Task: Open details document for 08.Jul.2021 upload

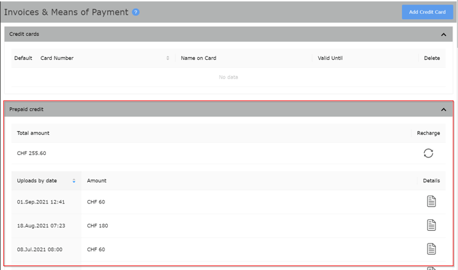Action: click(431, 249)
